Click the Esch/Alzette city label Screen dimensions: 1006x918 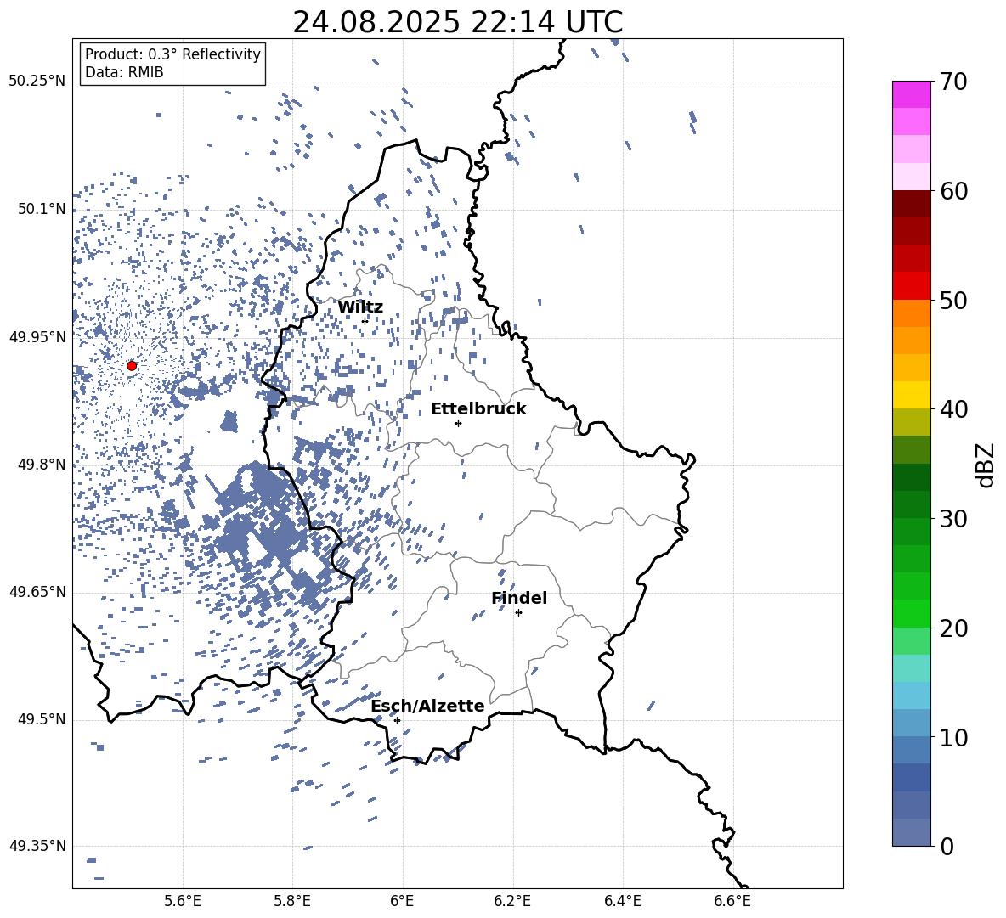pos(428,706)
